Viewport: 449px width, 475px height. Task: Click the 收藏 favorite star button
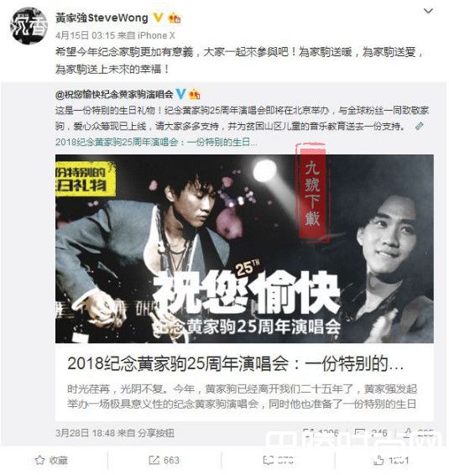51,461
